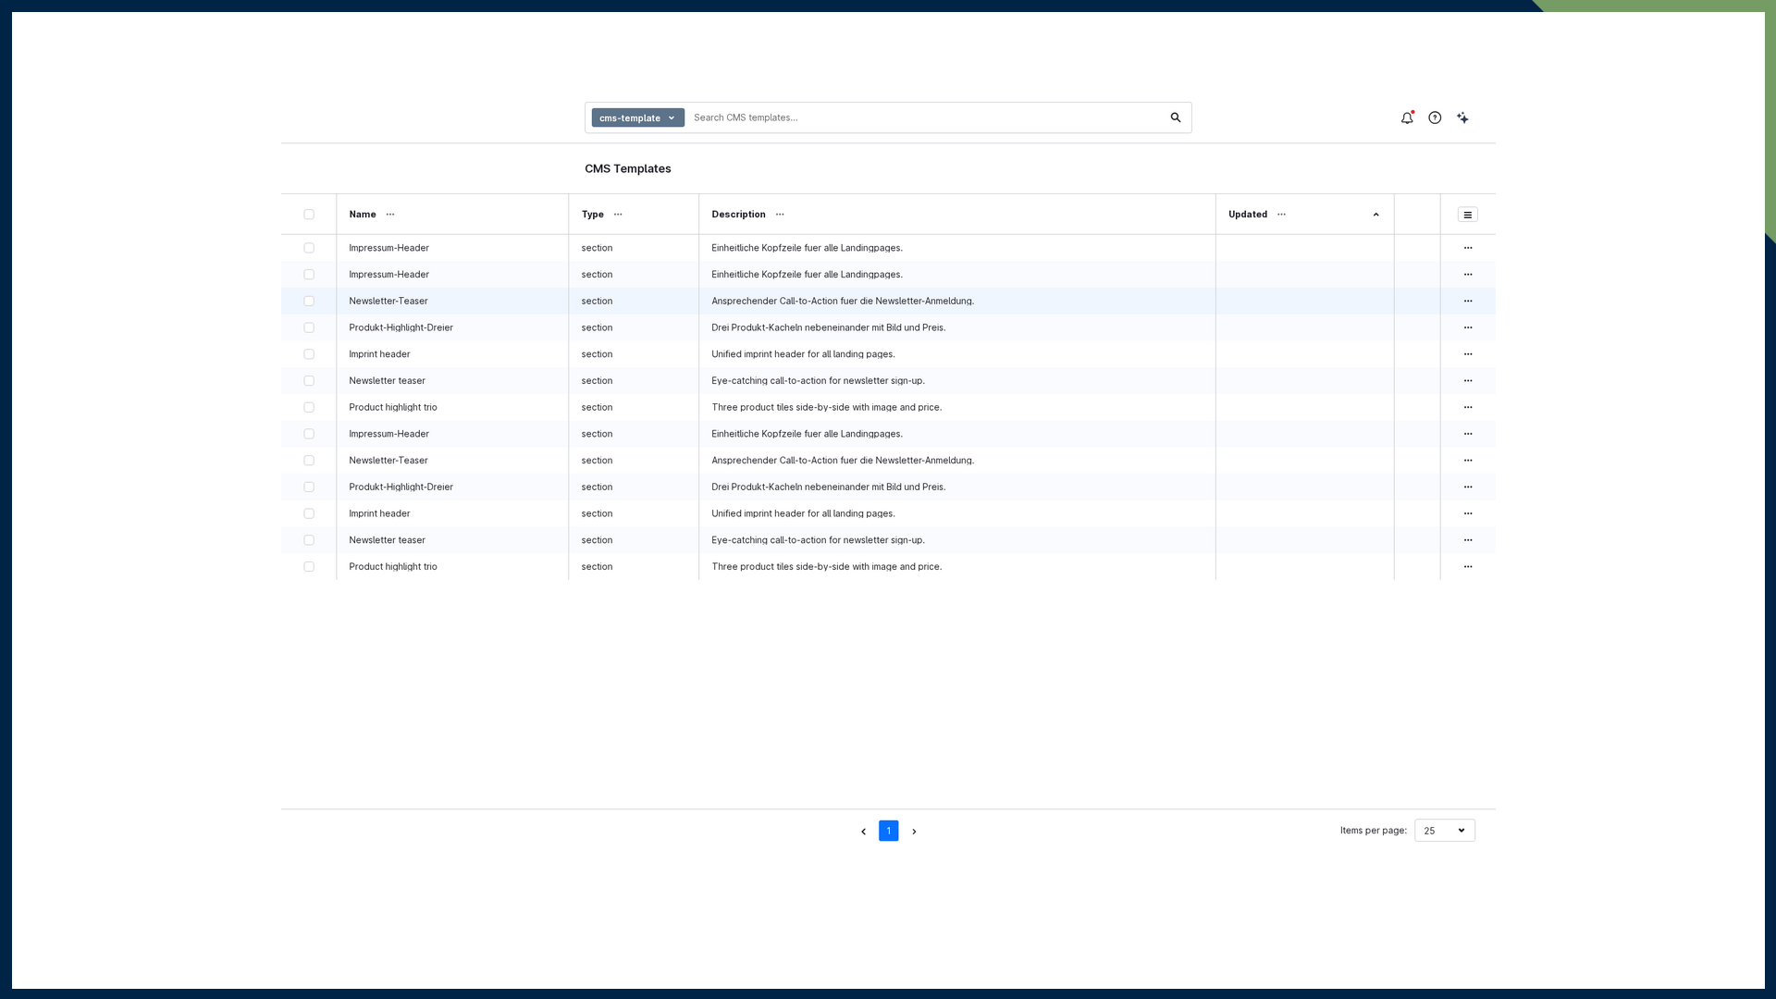This screenshot has height=999, width=1776.
Task: Go to previous page arrow
Action: click(863, 832)
